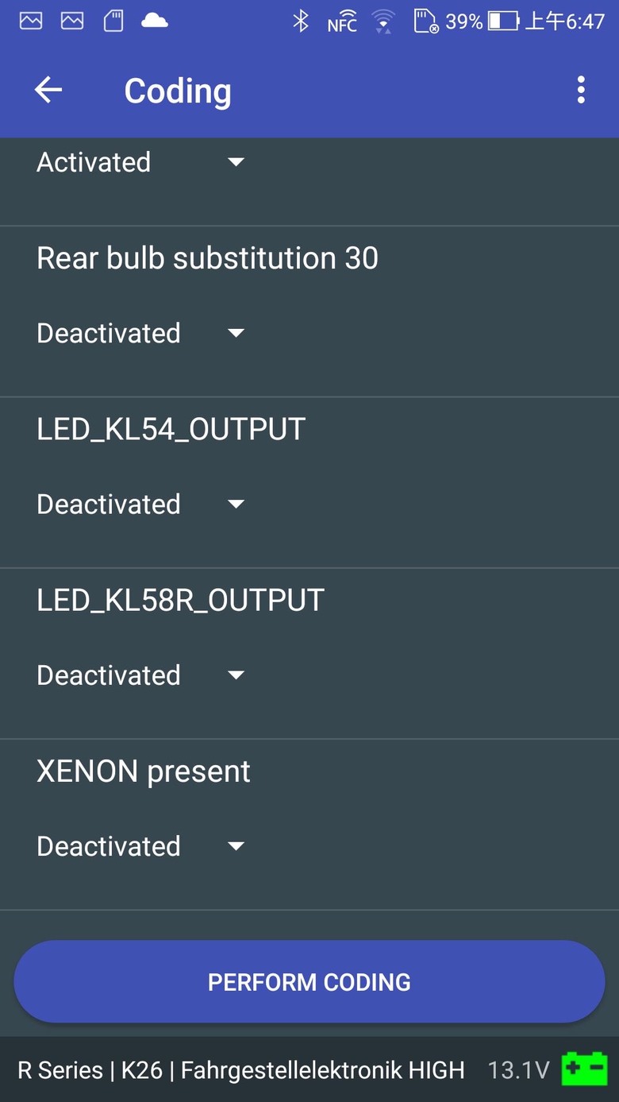Open the three-dot overflow menu
The height and width of the screenshot is (1102, 619).
[581, 91]
